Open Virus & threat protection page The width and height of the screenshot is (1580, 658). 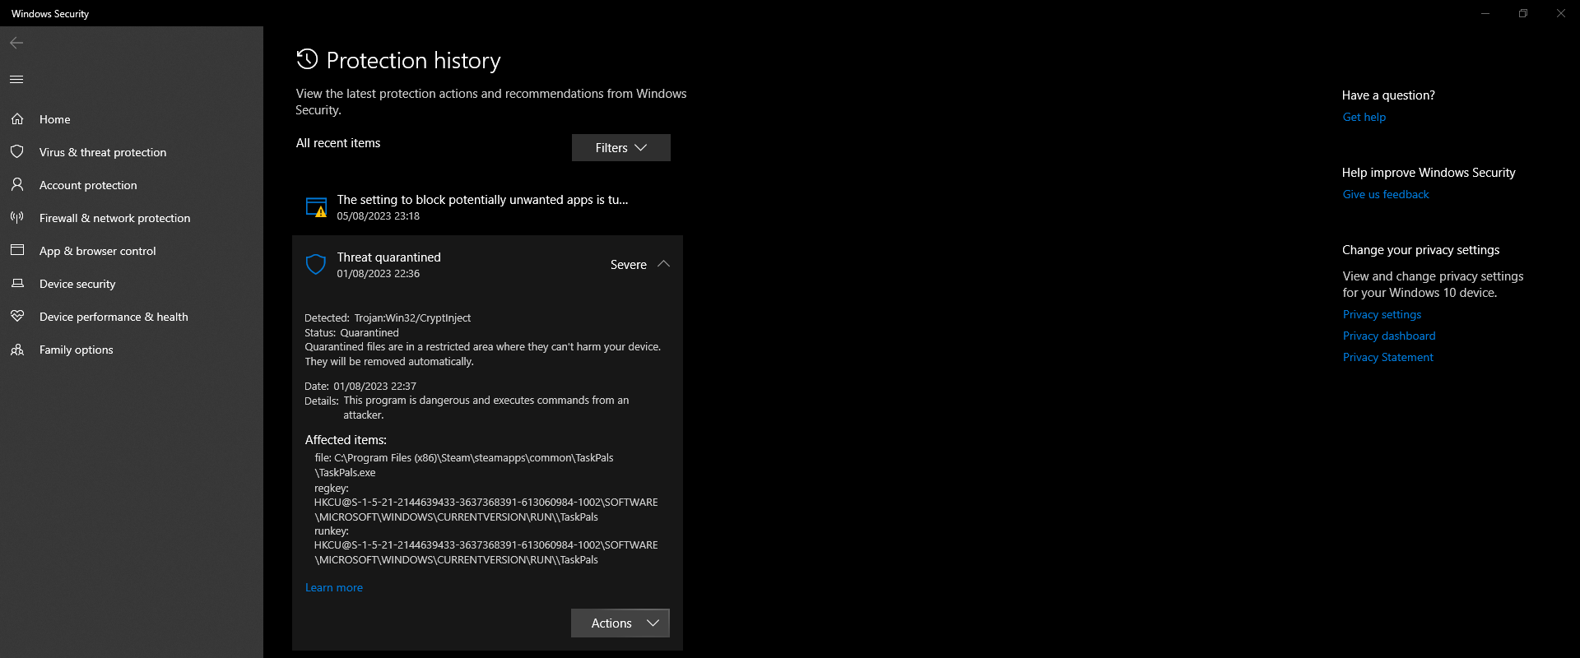click(132, 152)
